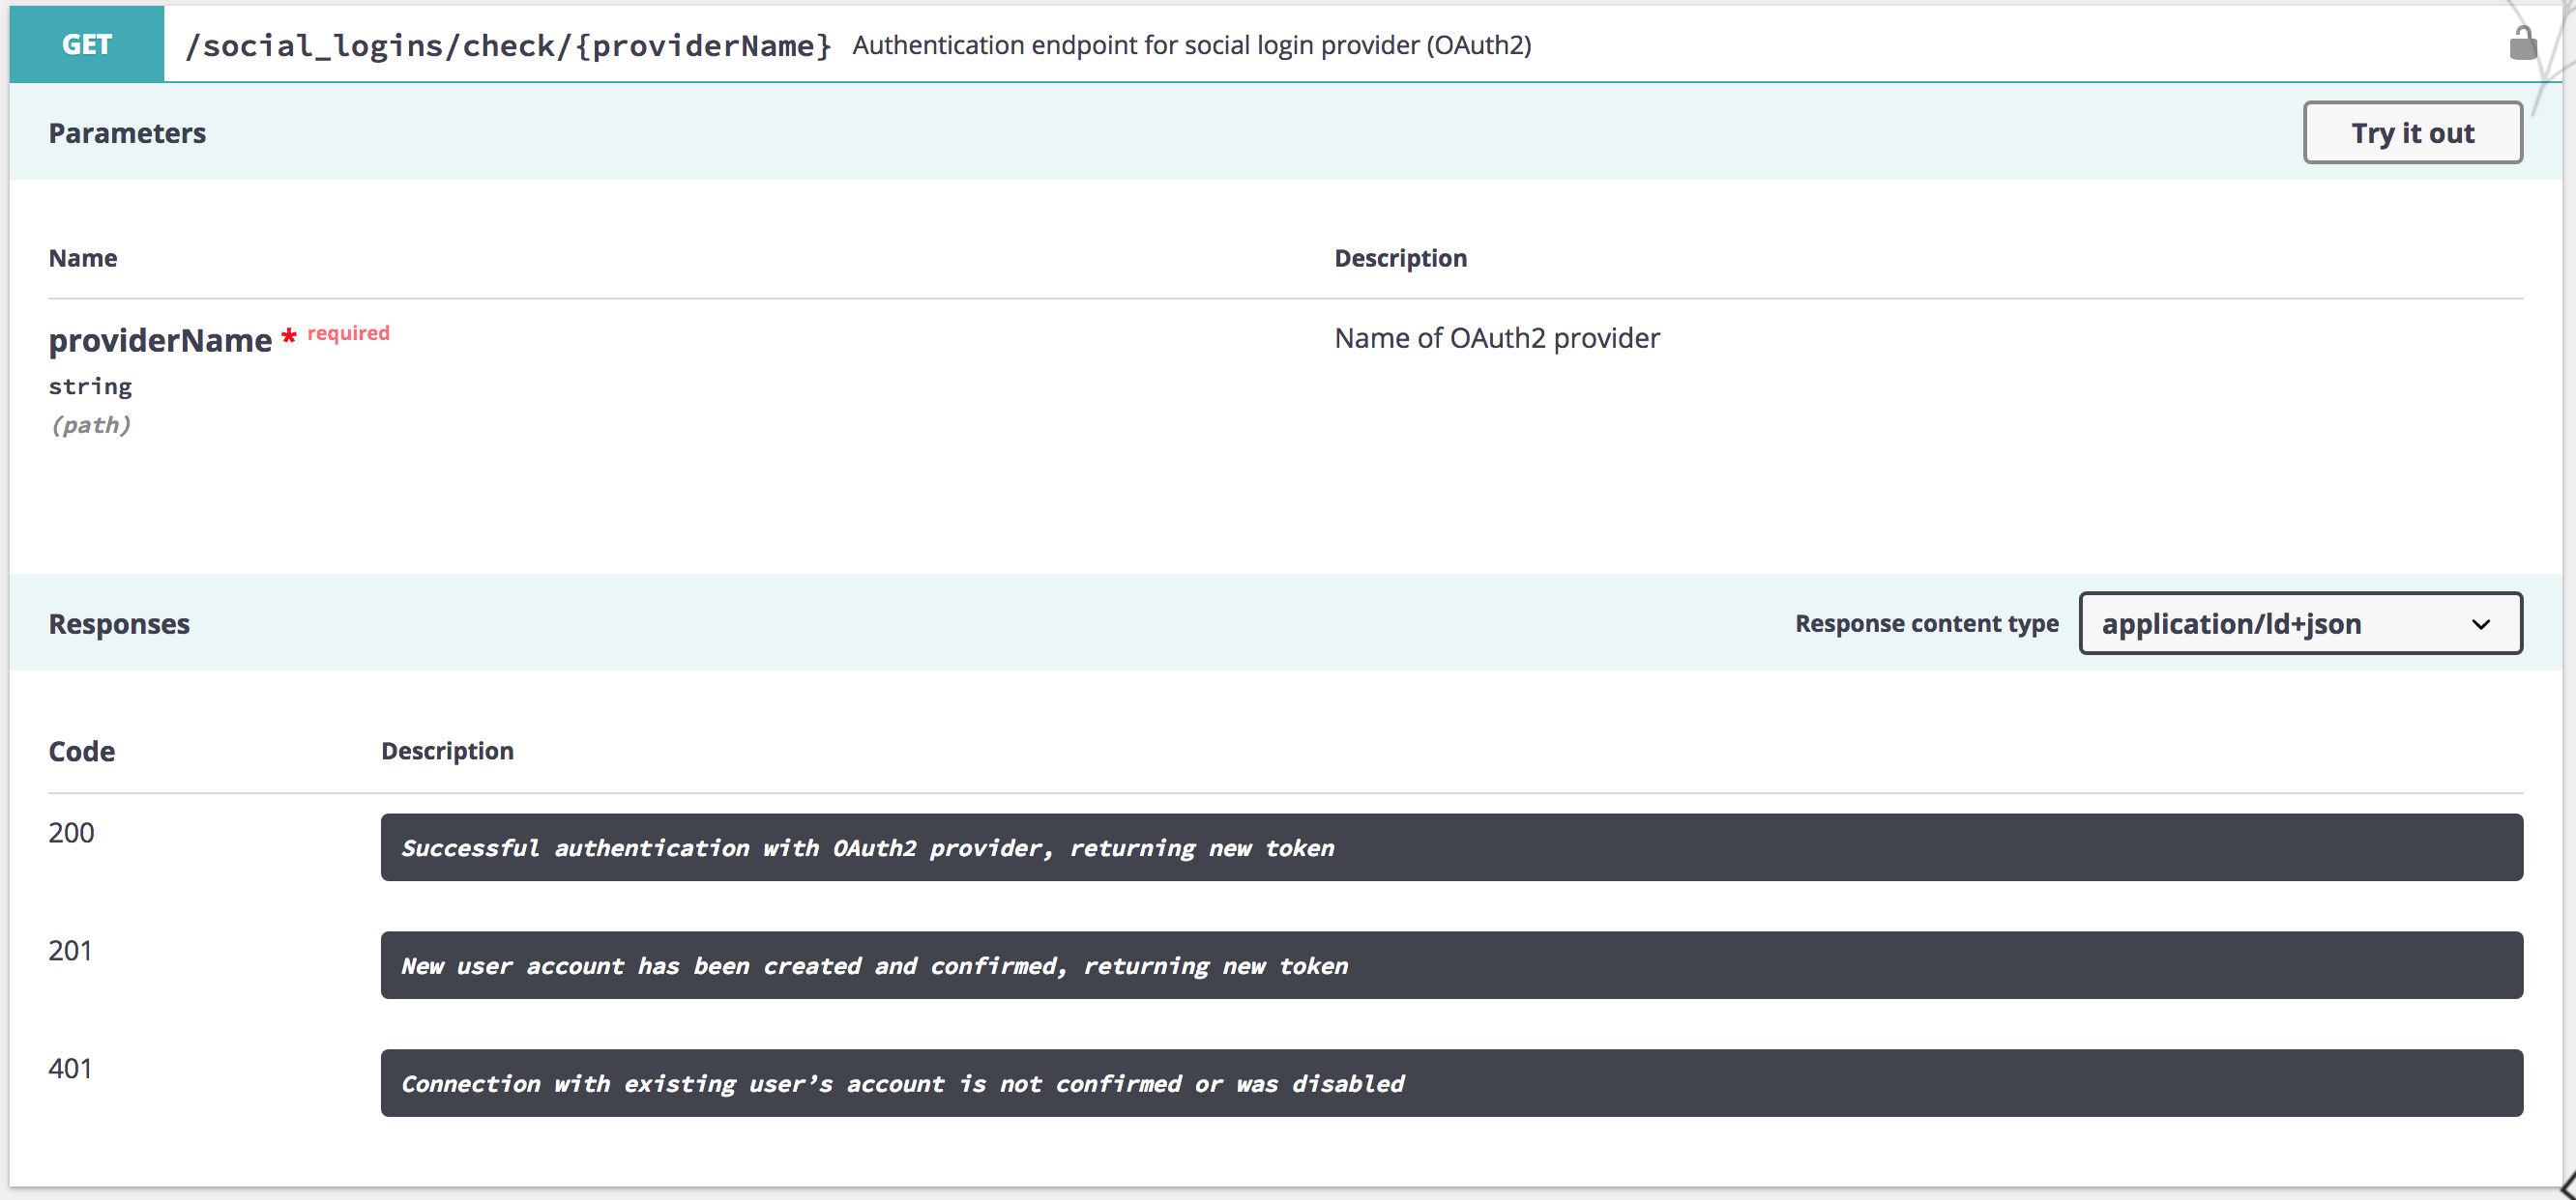
Task: Click the Responses section header
Action: [x=119, y=623]
